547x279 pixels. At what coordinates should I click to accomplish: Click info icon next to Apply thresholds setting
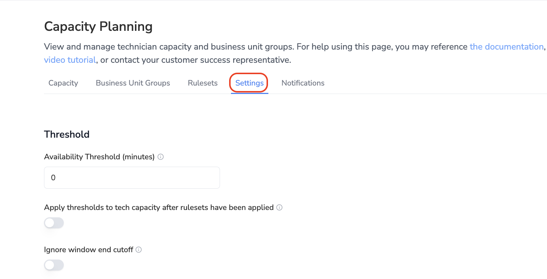tap(279, 207)
